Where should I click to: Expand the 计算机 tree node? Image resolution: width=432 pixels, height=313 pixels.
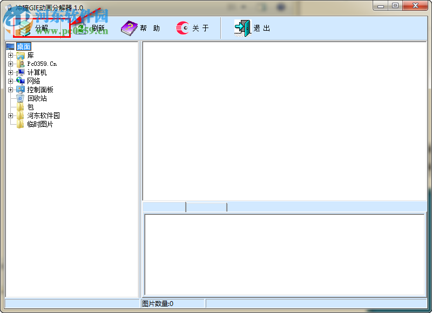point(10,72)
